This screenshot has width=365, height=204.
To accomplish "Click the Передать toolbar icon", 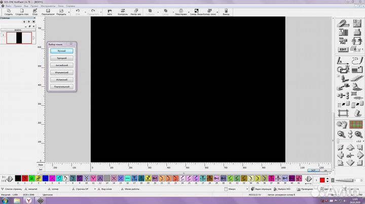I will click(x=61, y=12).
